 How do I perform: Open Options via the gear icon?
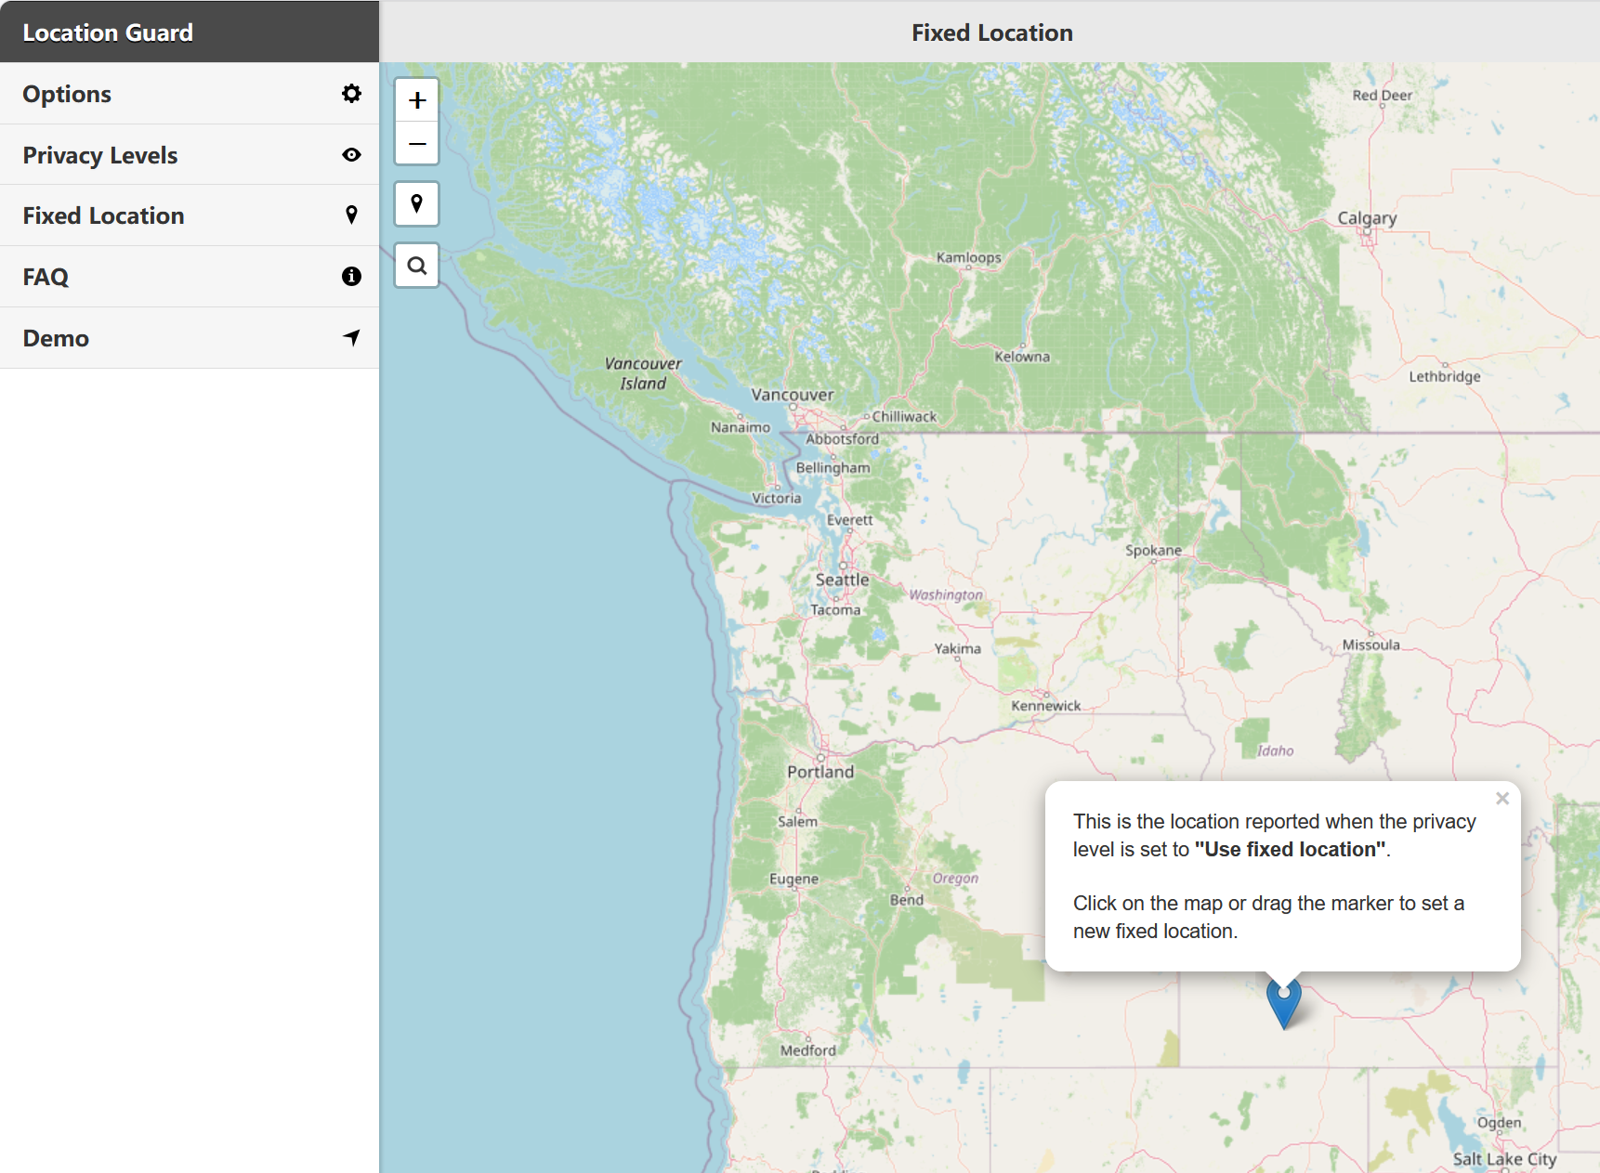(x=351, y=93)
